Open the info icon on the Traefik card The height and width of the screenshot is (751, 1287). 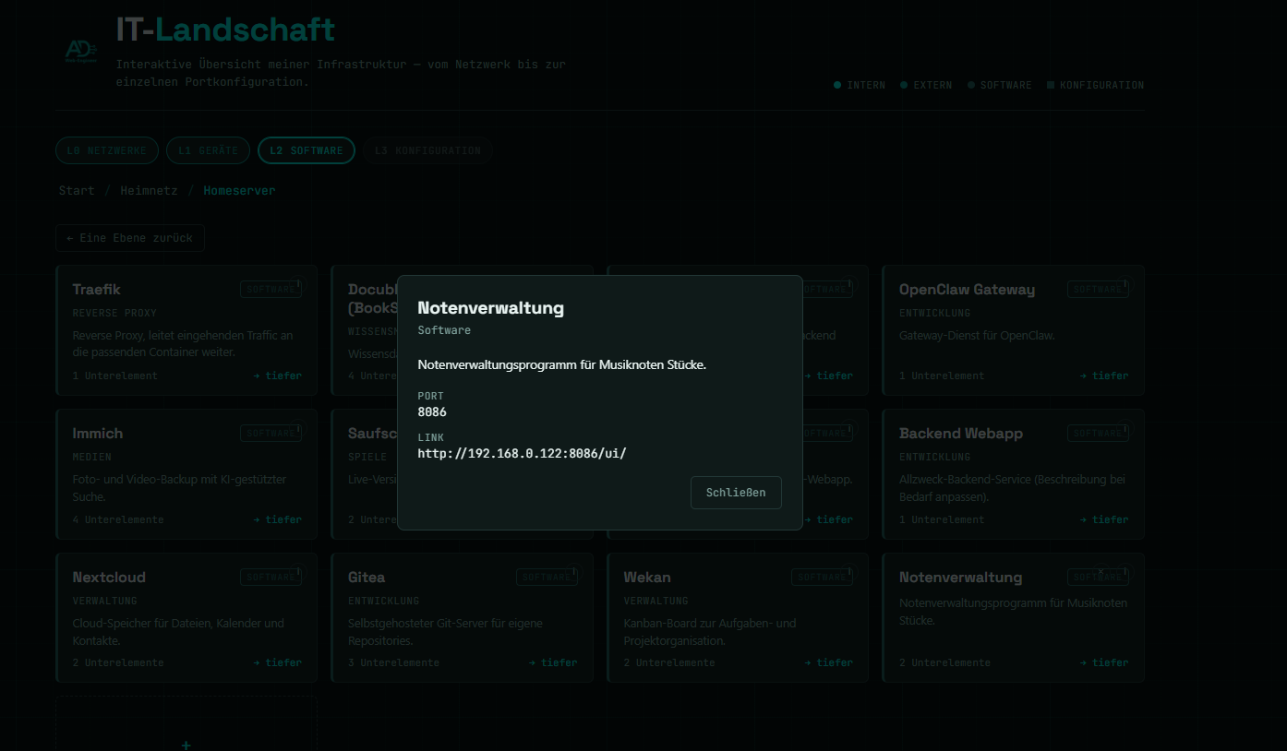(299, 285)
